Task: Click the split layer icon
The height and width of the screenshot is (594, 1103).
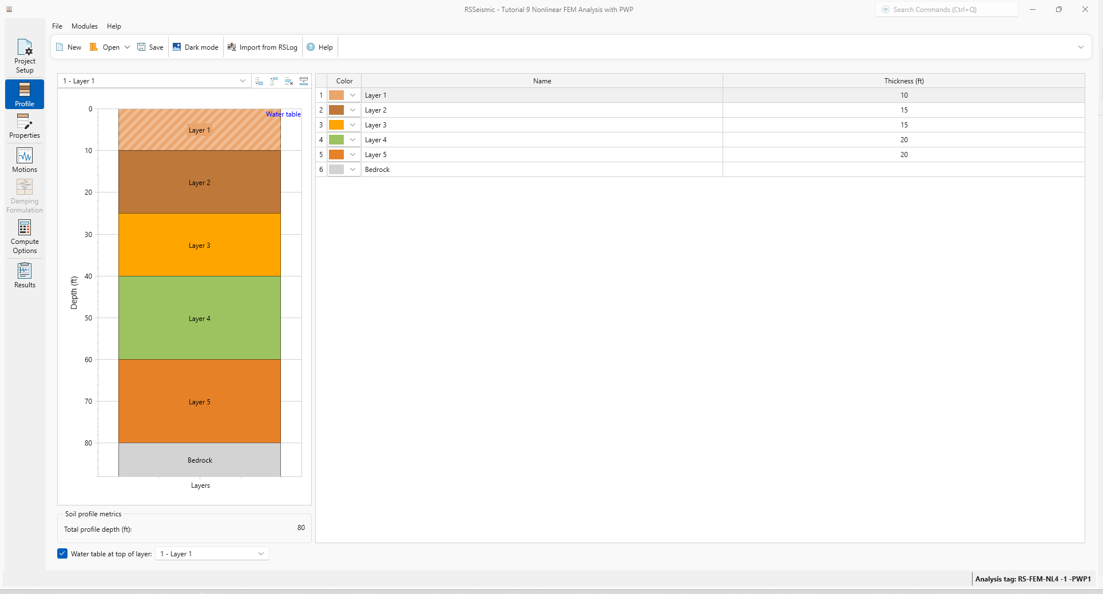Action: pyautogui.click(x=304, y=81)
